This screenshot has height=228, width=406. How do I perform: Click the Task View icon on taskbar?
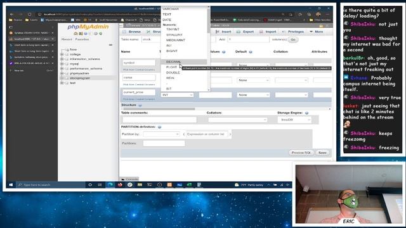100,185
